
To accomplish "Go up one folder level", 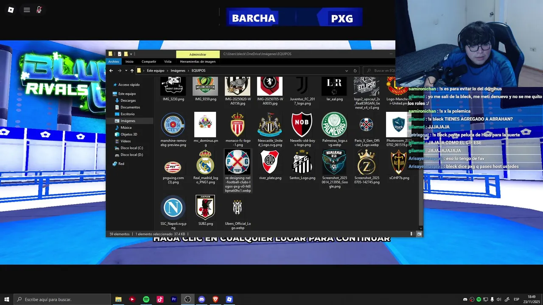I will coord(132,71).
